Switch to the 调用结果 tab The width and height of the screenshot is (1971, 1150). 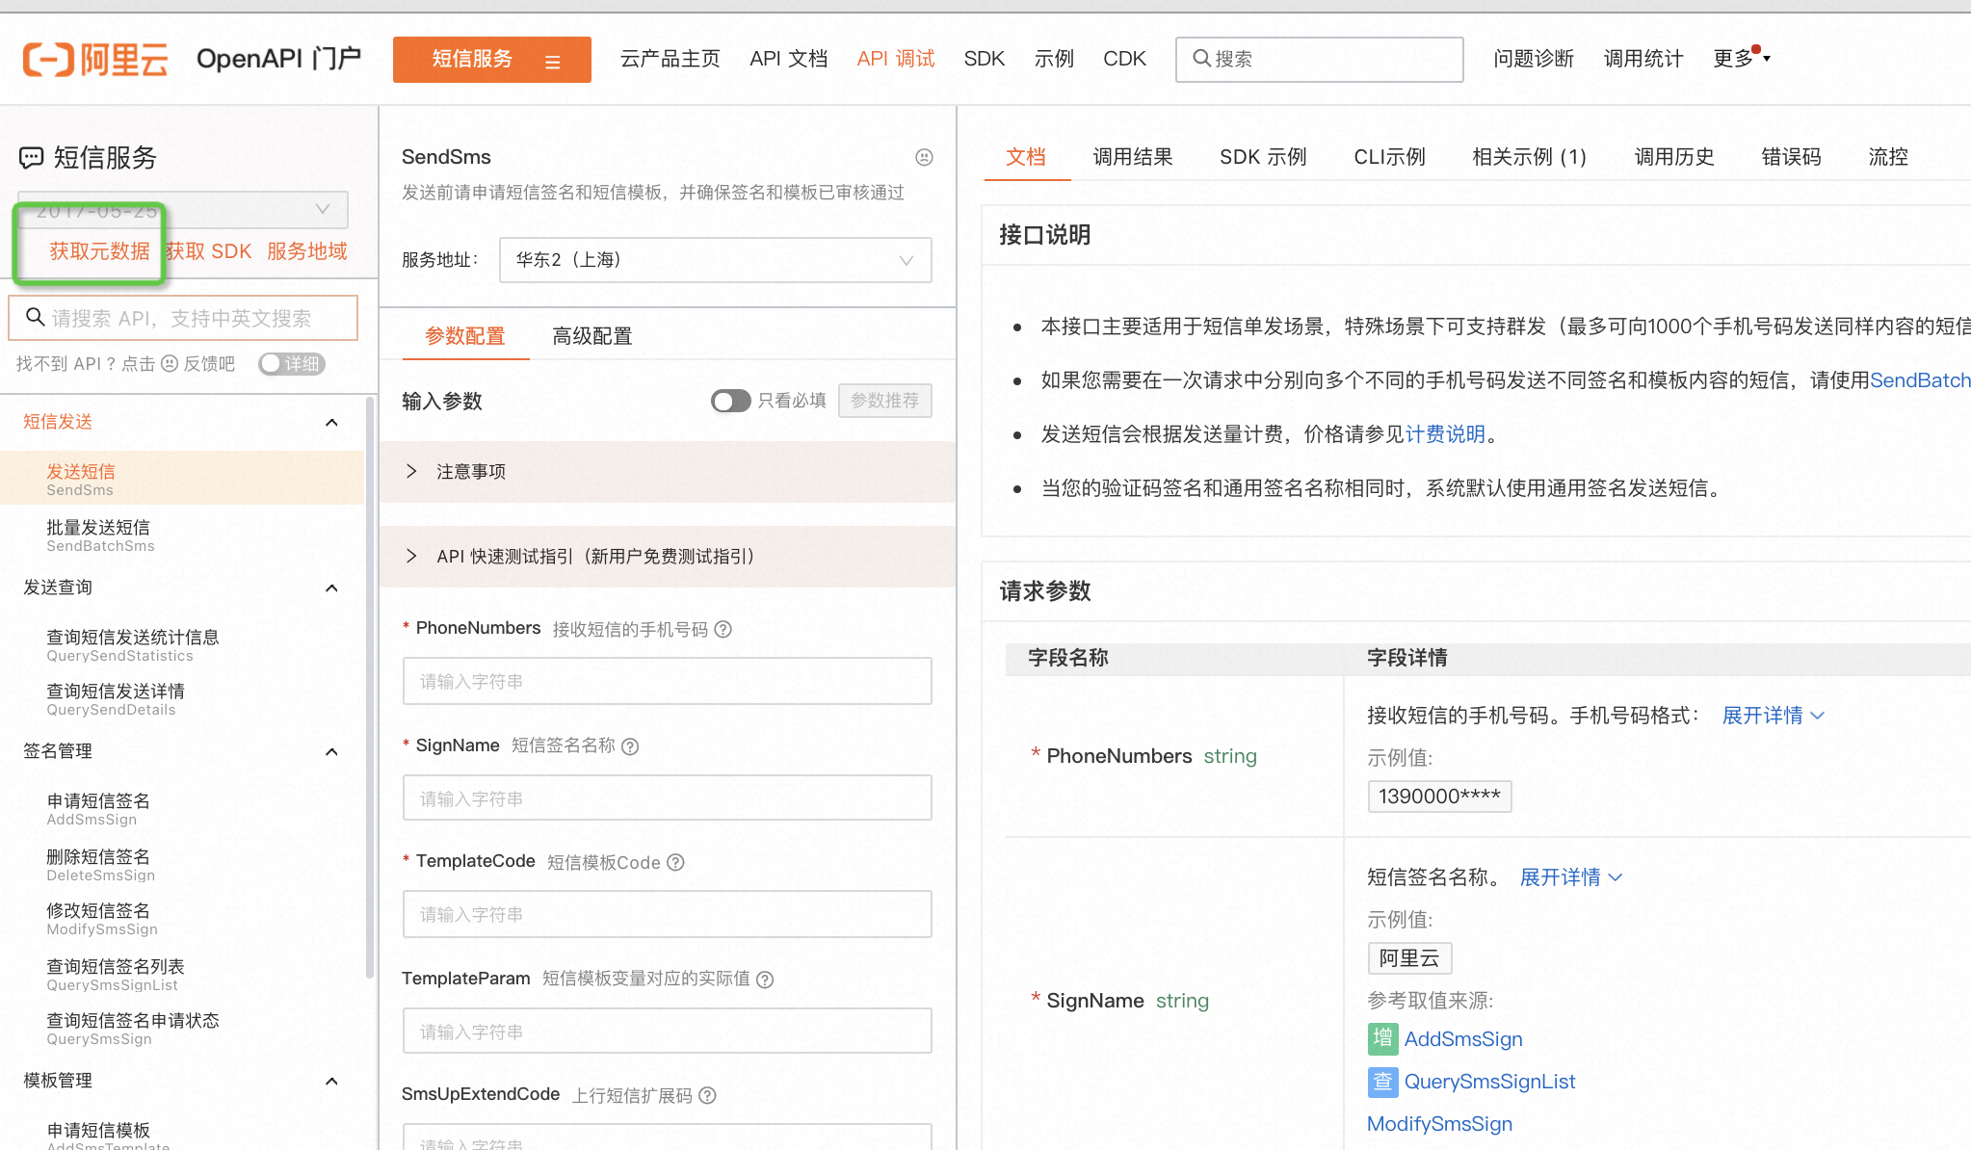coord(1133,157)
